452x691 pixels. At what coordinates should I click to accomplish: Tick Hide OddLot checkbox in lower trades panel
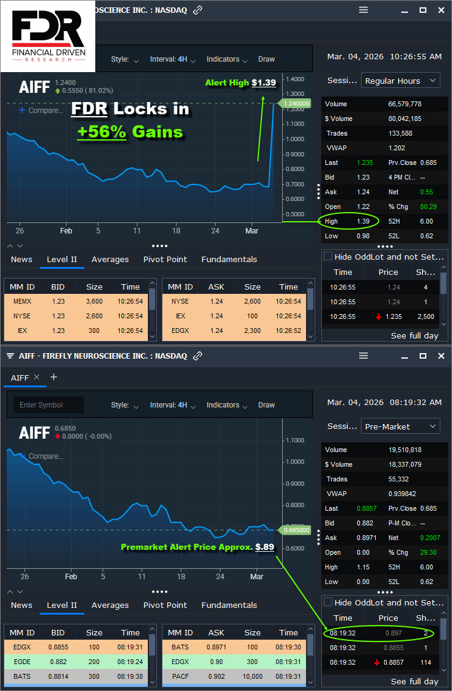328,602
